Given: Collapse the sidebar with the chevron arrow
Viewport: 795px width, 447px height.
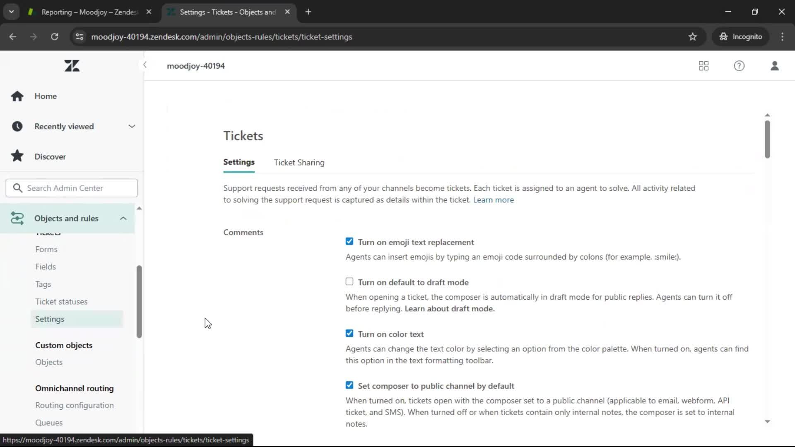Looking at the screenshot, I should 145,65.
